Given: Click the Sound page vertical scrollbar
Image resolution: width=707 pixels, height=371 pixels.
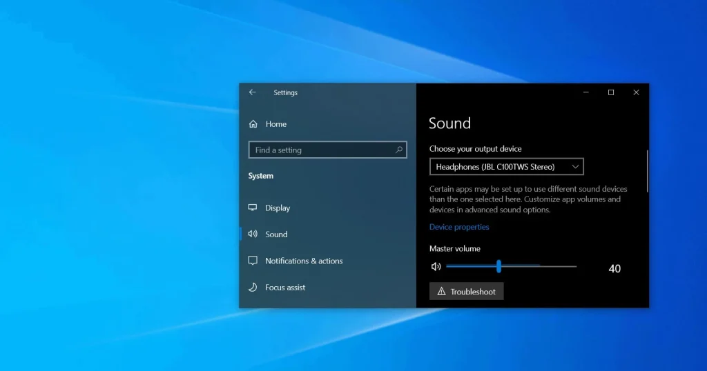Looking at the screenshot, I should click(x=647, y=171).
